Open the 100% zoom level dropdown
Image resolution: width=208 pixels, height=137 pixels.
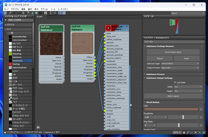(177, 132)
